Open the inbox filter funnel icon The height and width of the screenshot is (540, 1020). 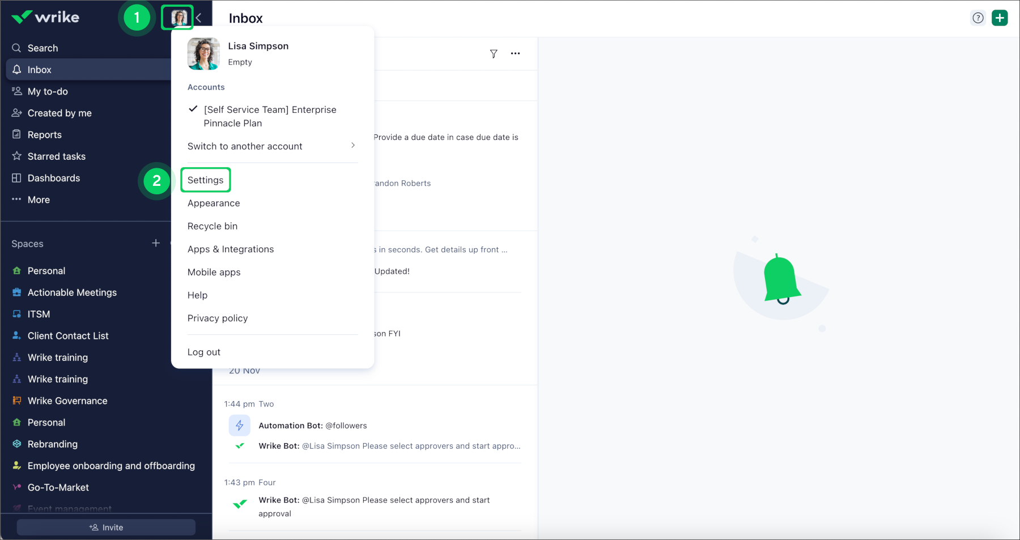494,54
